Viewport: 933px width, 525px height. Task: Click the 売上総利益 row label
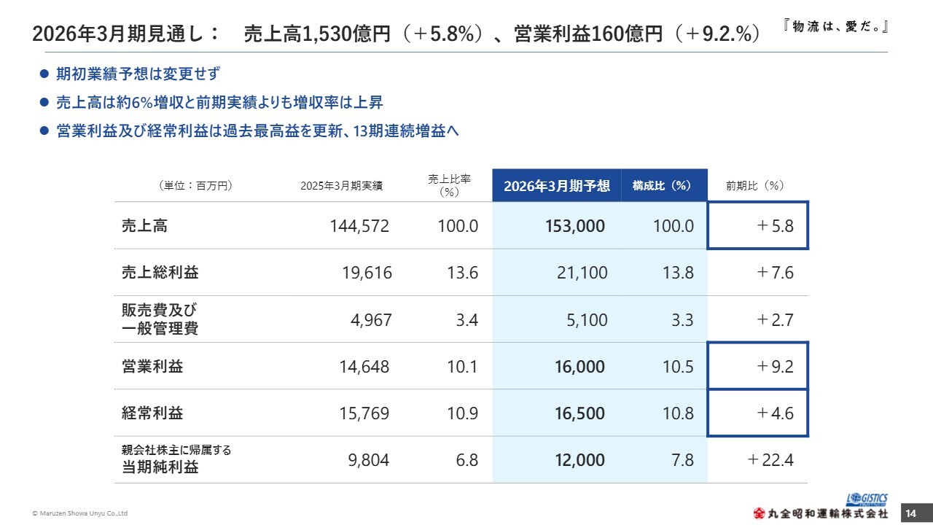(x=160, y=272)
